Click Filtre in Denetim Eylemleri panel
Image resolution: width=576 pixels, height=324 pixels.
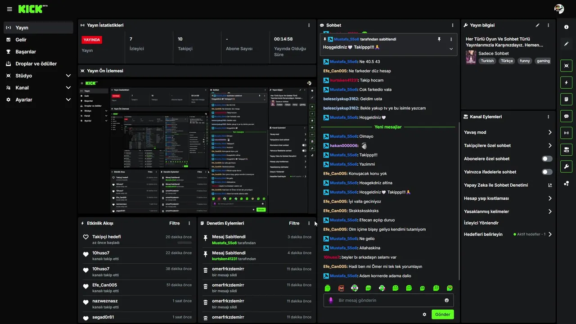pos(294,223)
